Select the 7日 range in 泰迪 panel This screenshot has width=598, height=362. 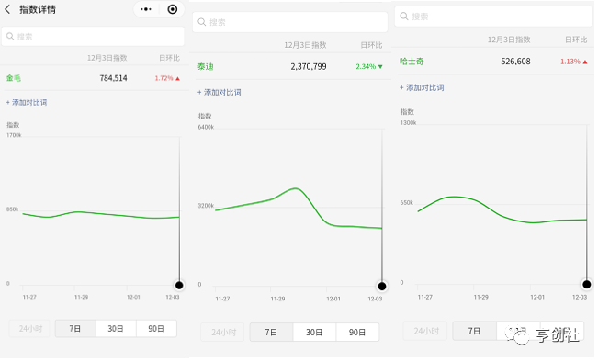[271, 333]
